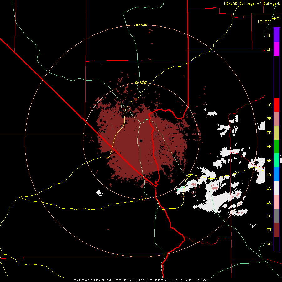Pick the green HR legend swatch
Image resolution: width=282 pixels, height=282 pixels.
click(x=277, y=146)
